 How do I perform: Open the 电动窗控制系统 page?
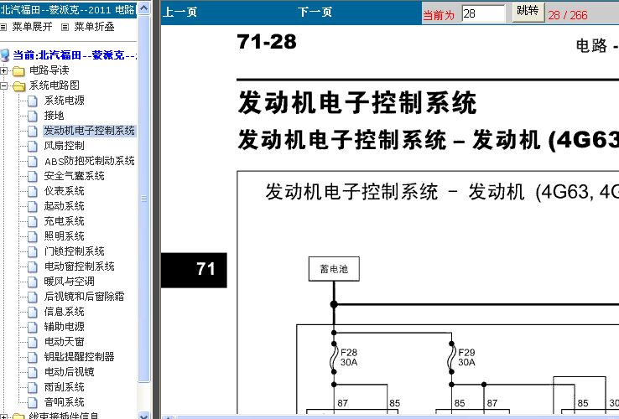tap(80, 266)
